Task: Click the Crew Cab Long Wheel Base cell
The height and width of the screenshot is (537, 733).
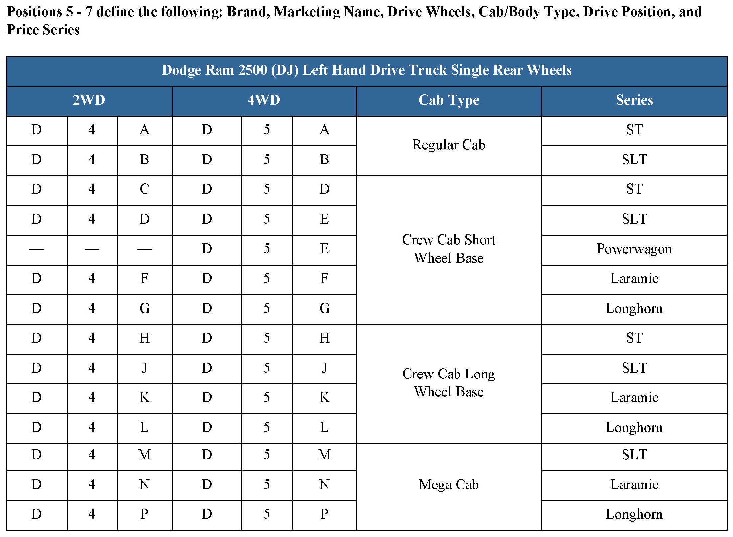Action: [449, 383]
